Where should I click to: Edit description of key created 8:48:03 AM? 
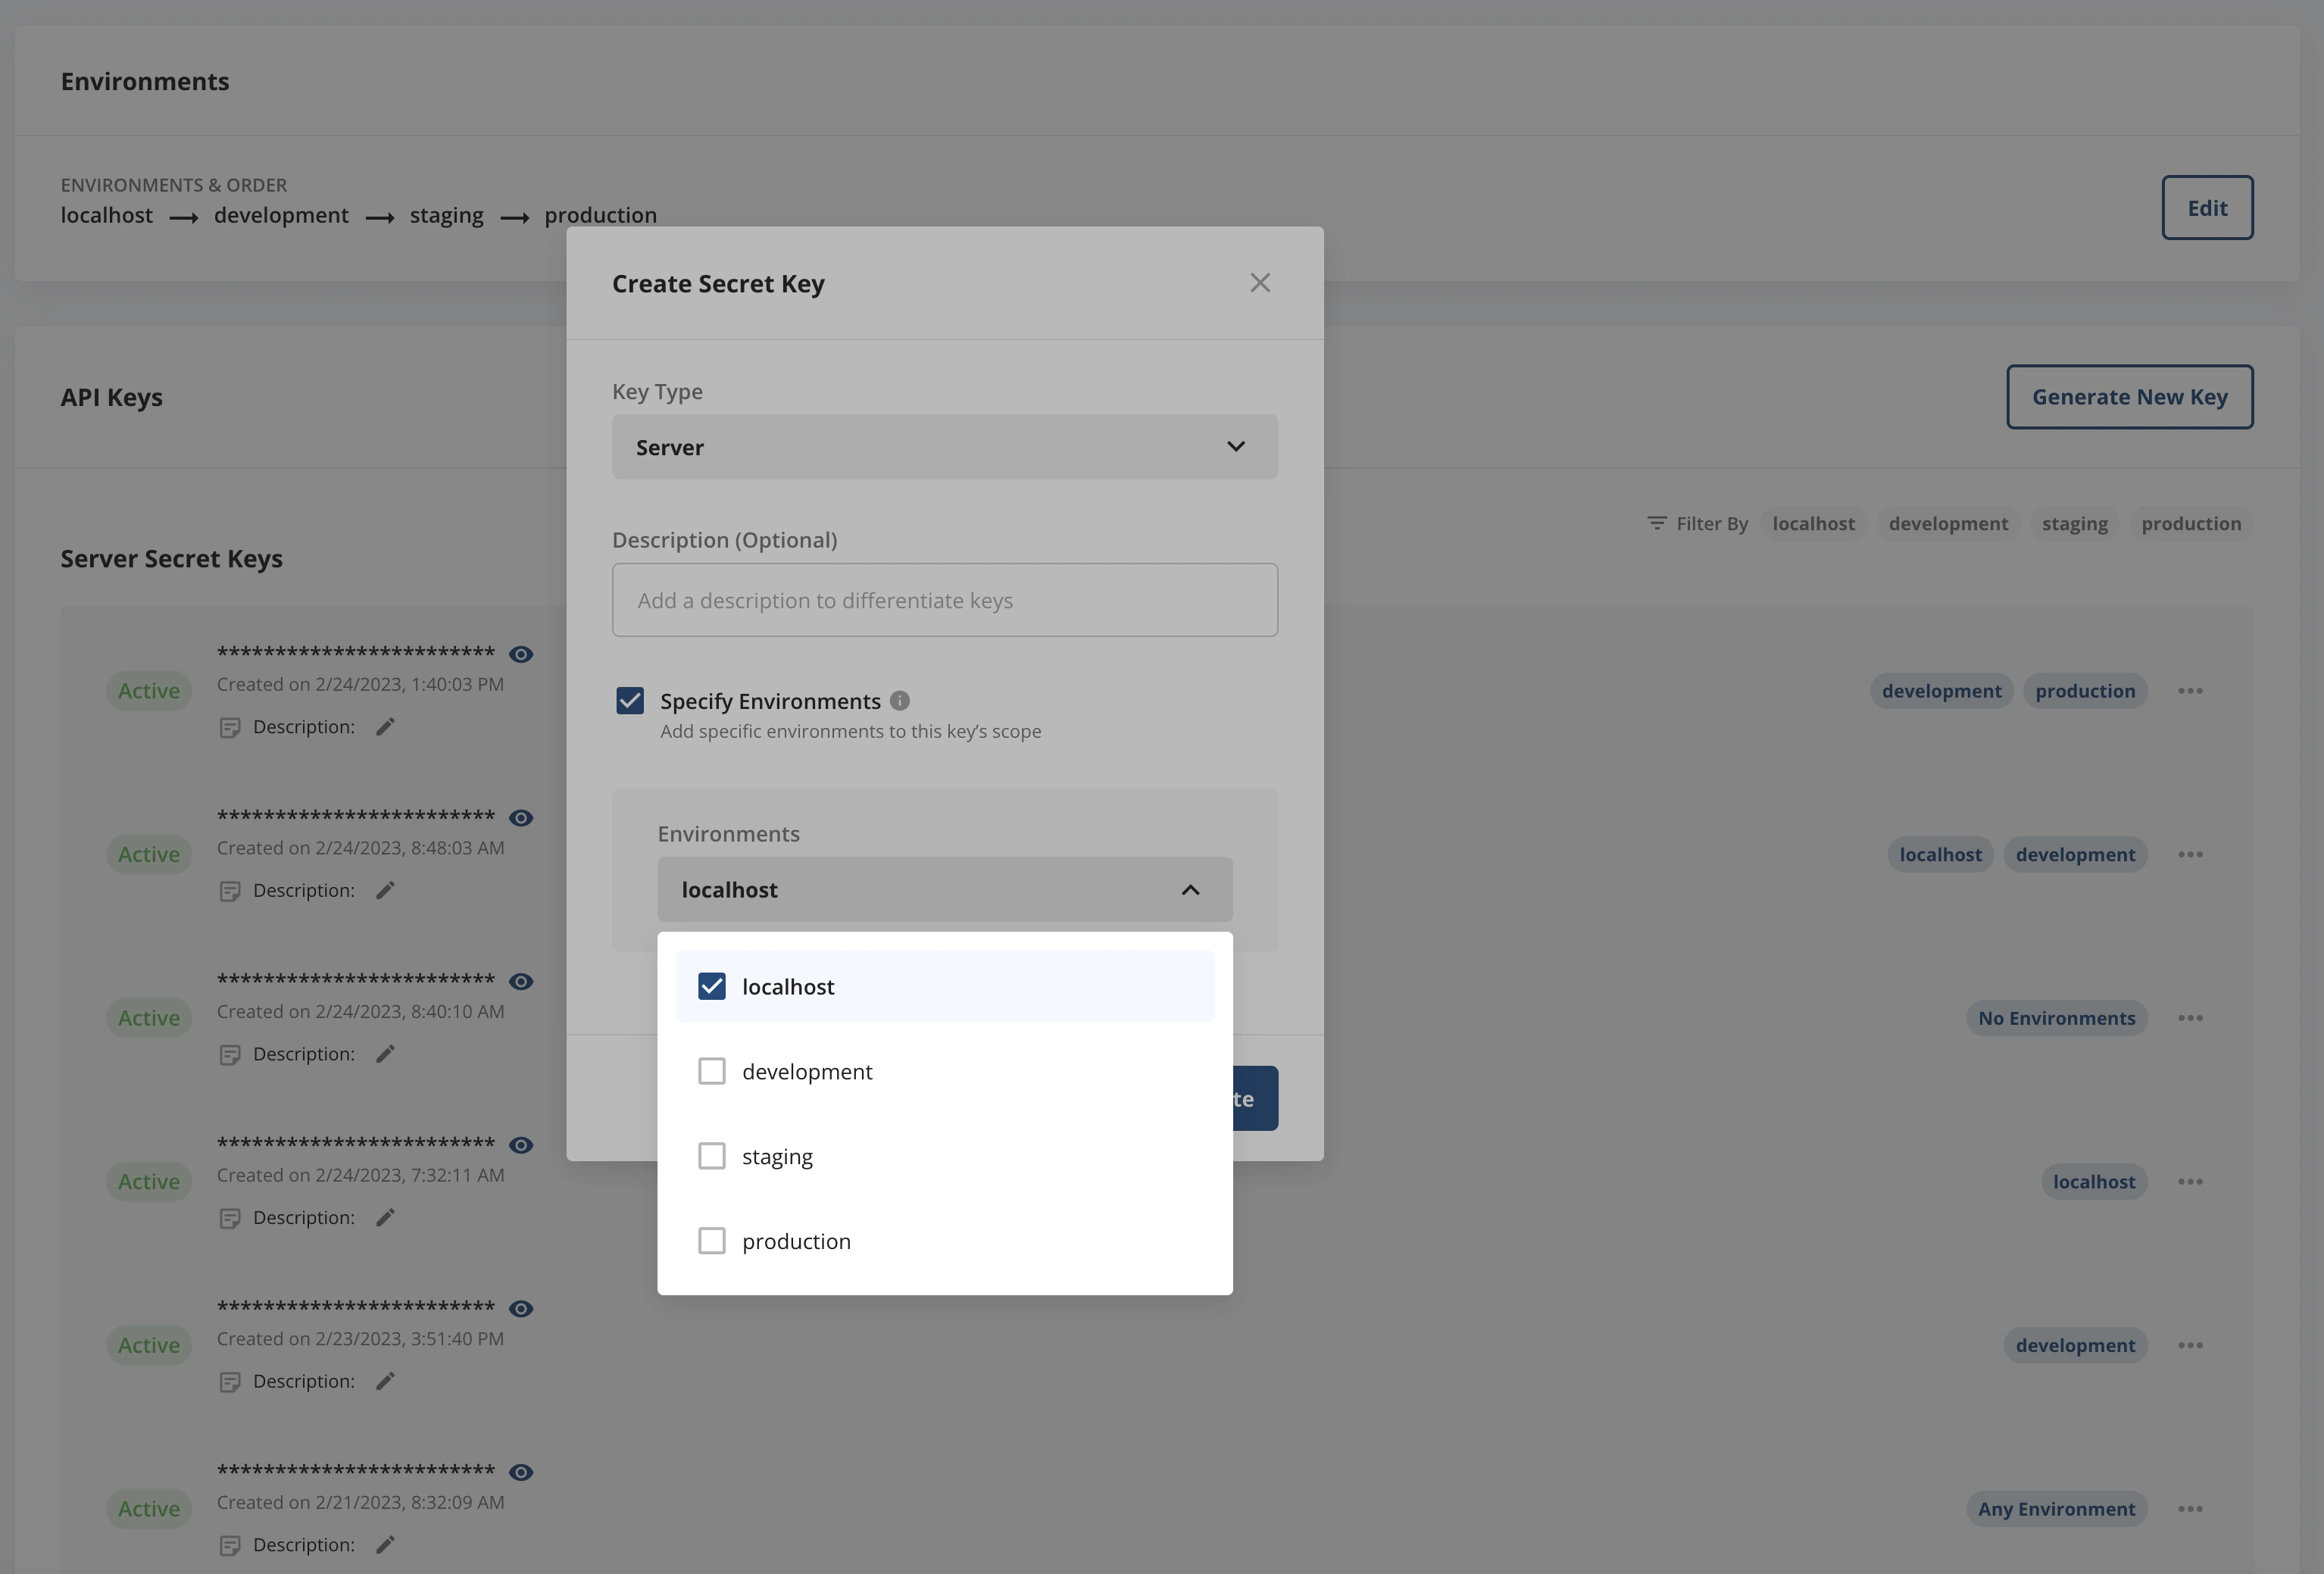tap(386, 890)
